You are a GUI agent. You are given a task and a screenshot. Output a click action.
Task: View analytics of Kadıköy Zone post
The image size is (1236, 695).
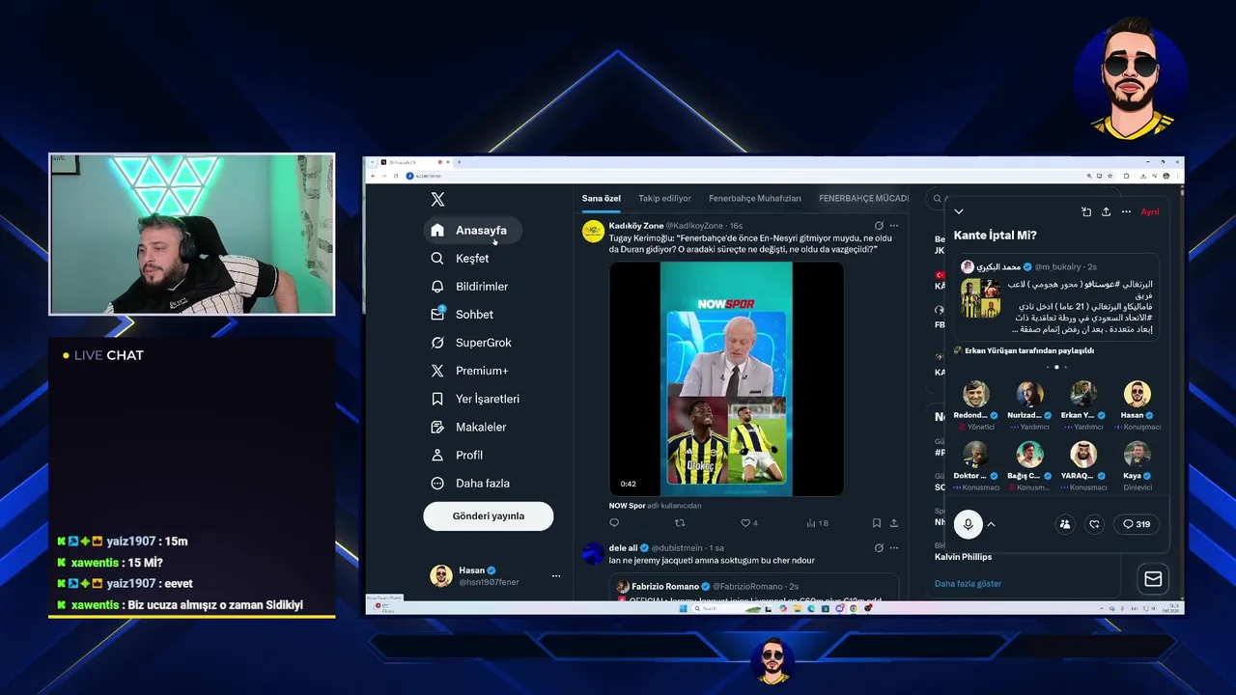pyautogui.click(x=817, y=523)
